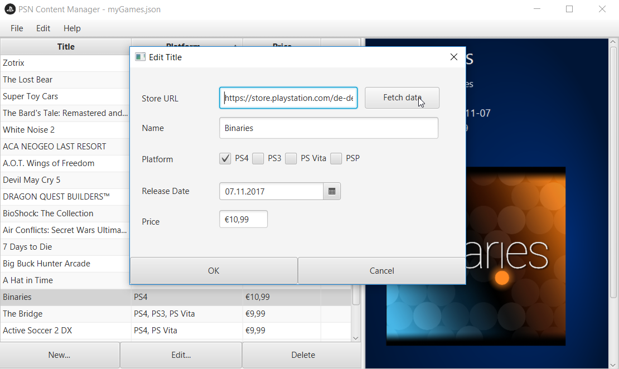Check the PS3 platform checkbox
Screen dimensions: 619x369
coord(258,159)
